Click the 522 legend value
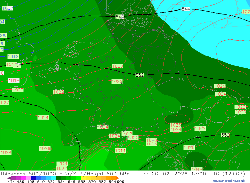 click(51, 182)
